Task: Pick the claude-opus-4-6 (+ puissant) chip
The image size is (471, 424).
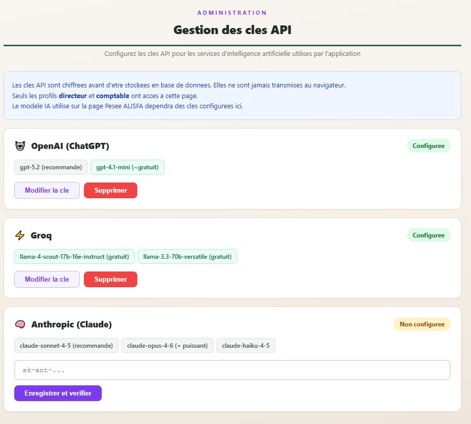Action: pos(167,346)
